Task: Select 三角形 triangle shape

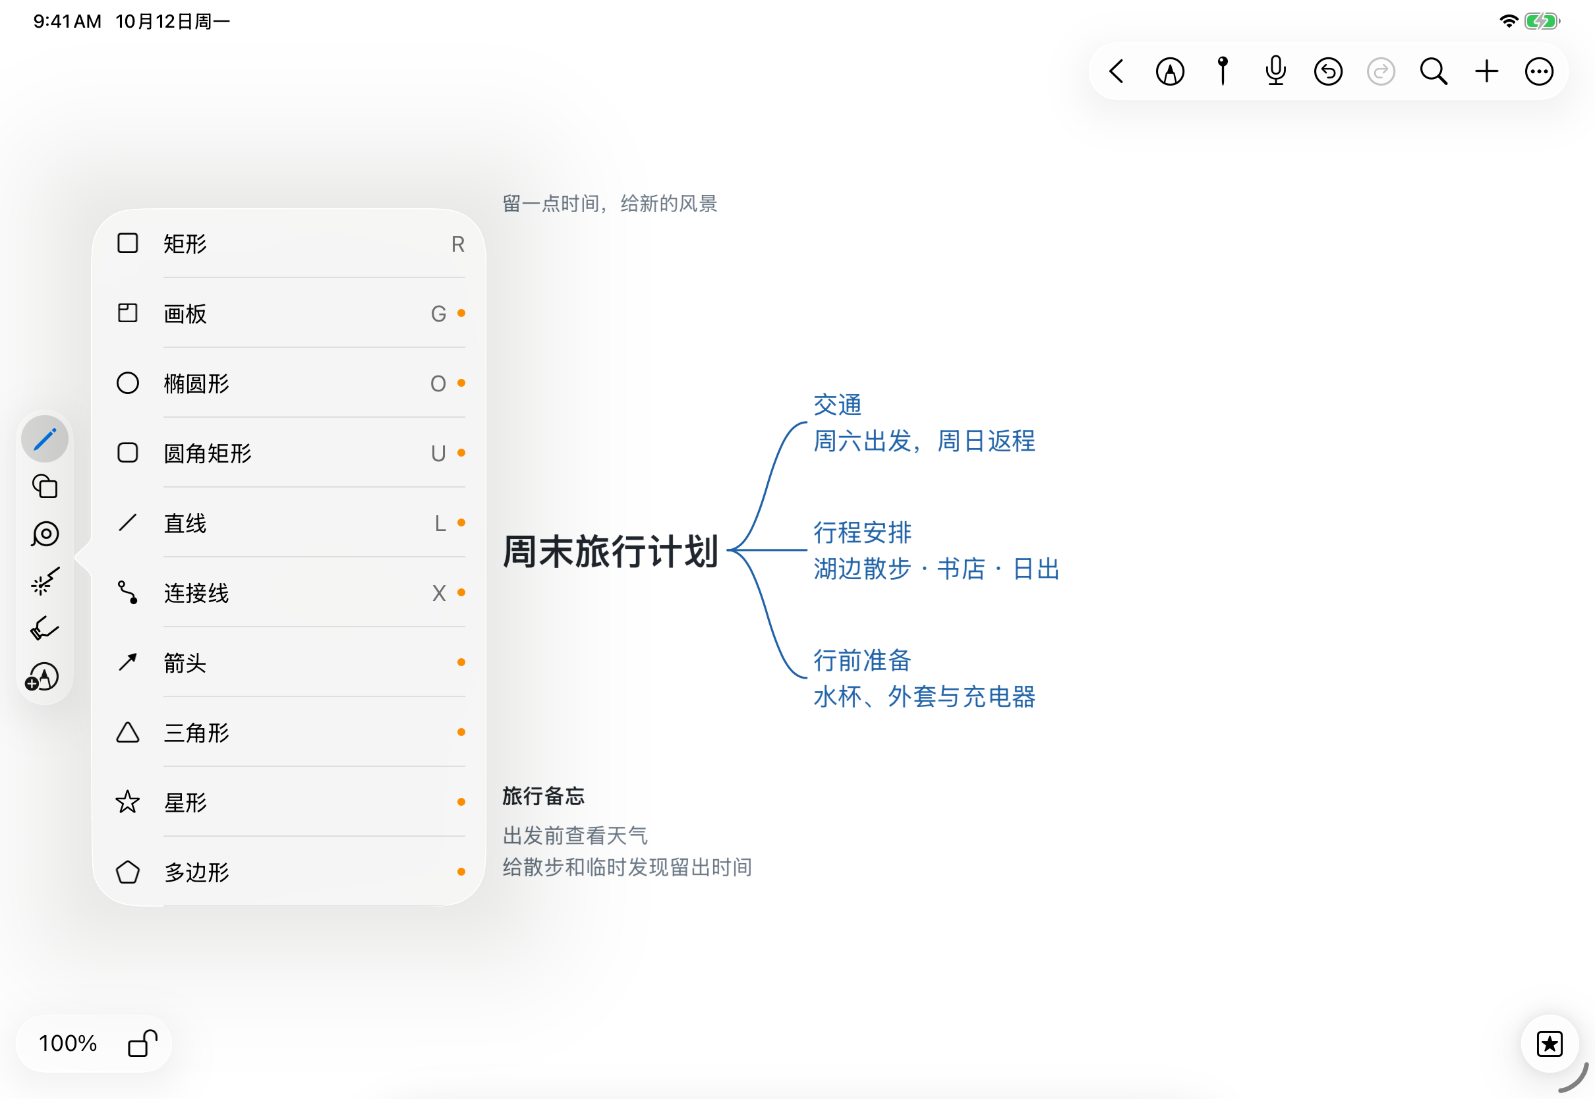Action: pyautogui.click(x=289, y=732)
